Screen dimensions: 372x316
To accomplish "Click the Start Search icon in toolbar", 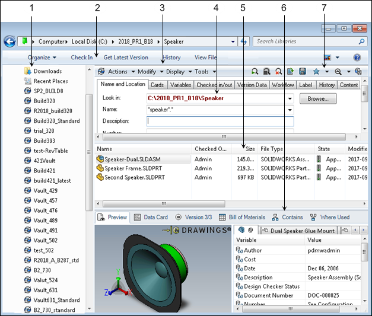I will click(255, 72).
